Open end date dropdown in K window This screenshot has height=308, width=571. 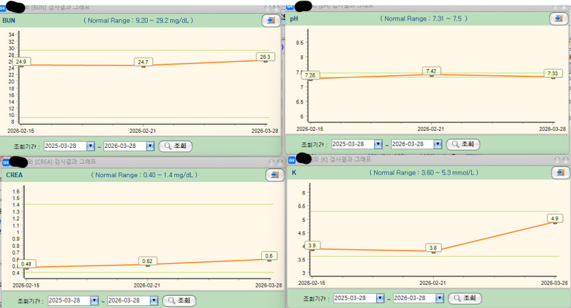tap(440, 298)
